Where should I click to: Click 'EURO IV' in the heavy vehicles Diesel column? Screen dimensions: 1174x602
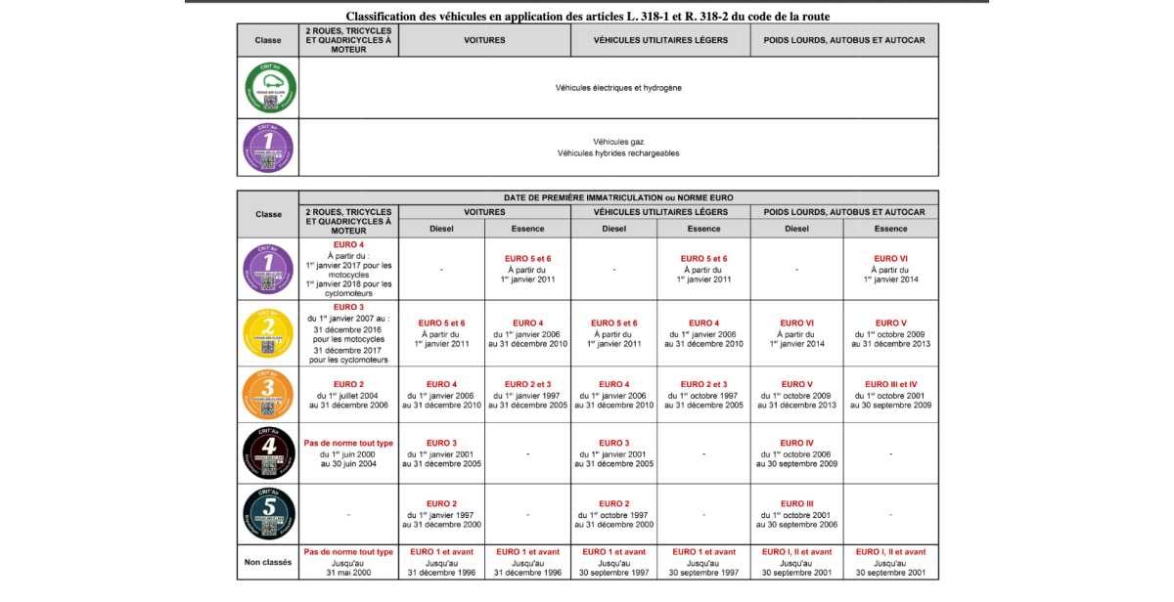[x=796, y=443]
